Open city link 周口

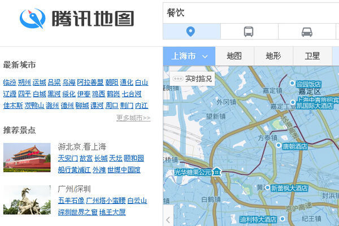112,106
